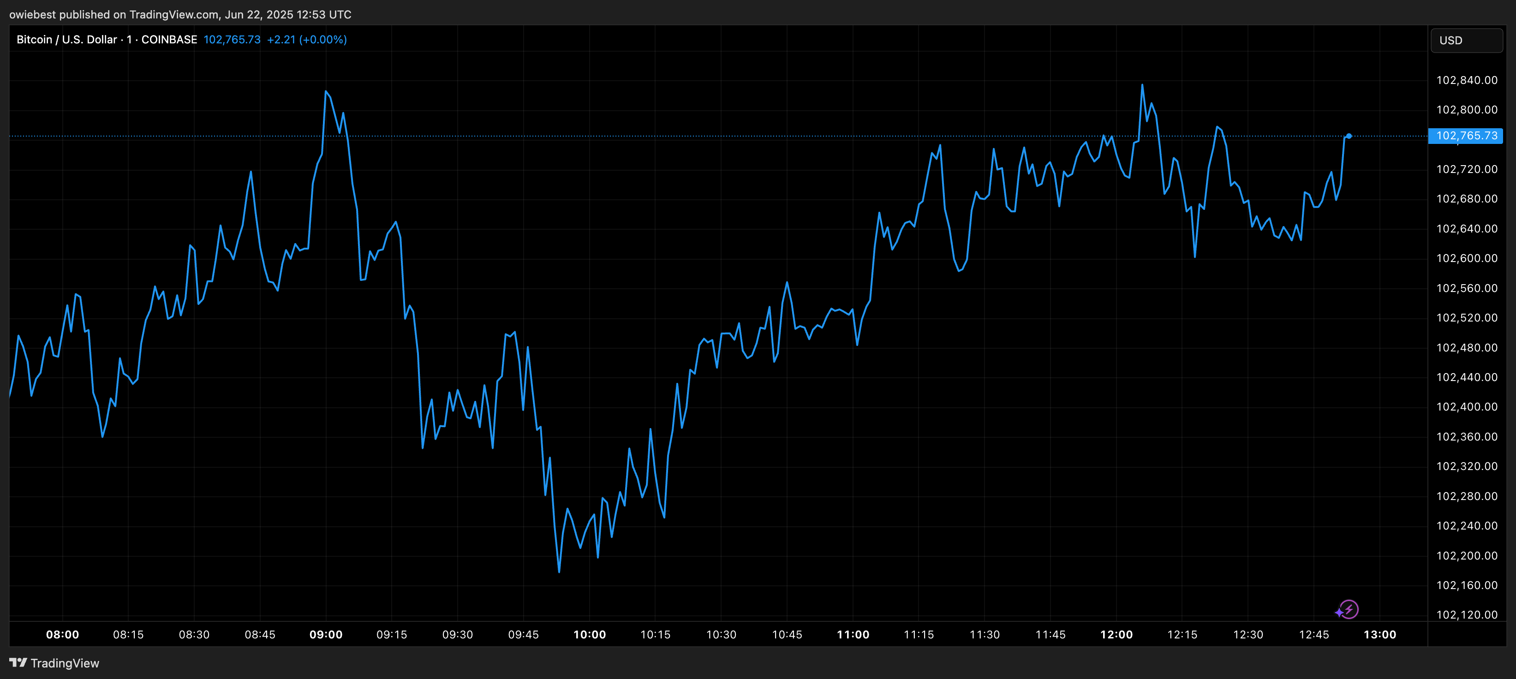Click the +2.21 (+0.00%) change value

coord(307,39)
